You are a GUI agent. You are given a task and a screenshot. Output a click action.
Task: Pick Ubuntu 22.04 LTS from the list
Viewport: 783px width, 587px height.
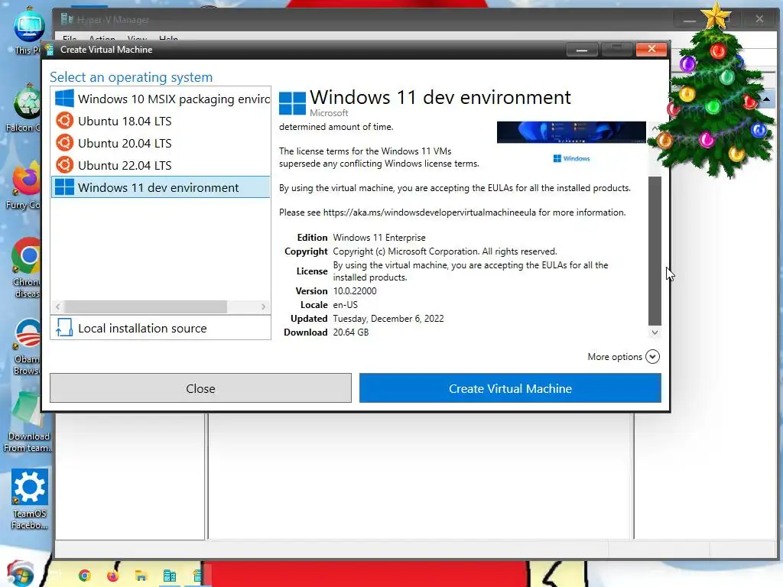[161, 165]
